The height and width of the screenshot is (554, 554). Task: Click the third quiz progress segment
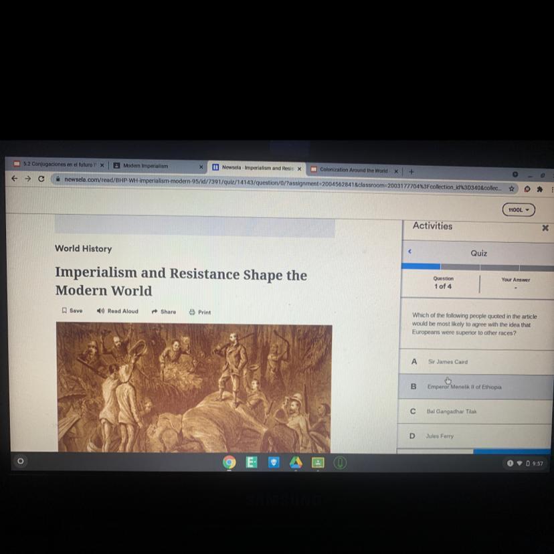coord(500,268)
